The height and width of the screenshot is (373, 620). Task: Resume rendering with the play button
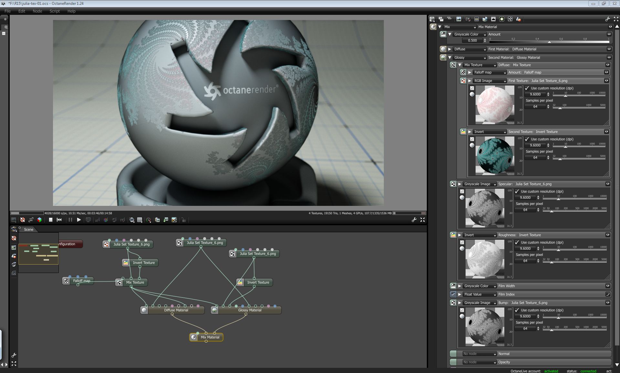(79, 220)
